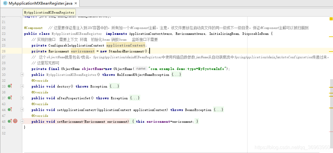333x153 pixels.
Task: Click the highlighted applicationContext field
Action: coord(125,45)
